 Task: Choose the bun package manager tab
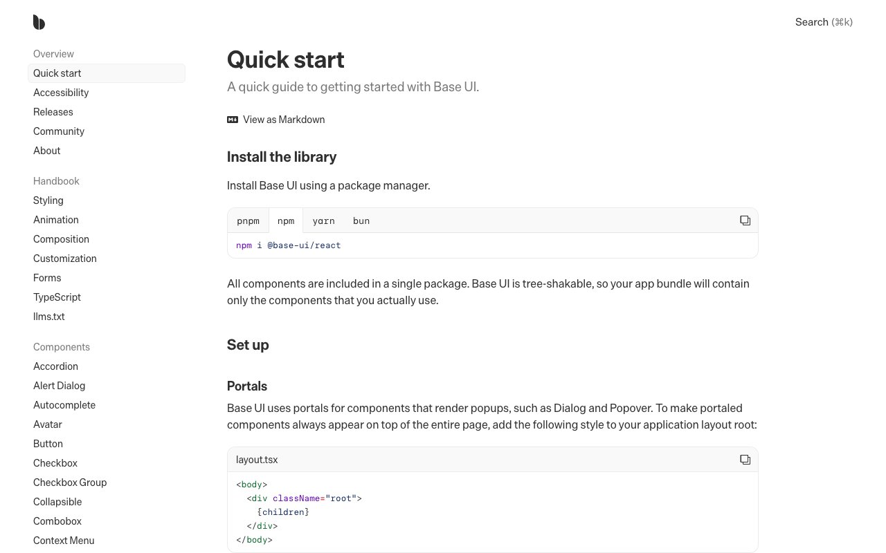(x=361, y=221)
